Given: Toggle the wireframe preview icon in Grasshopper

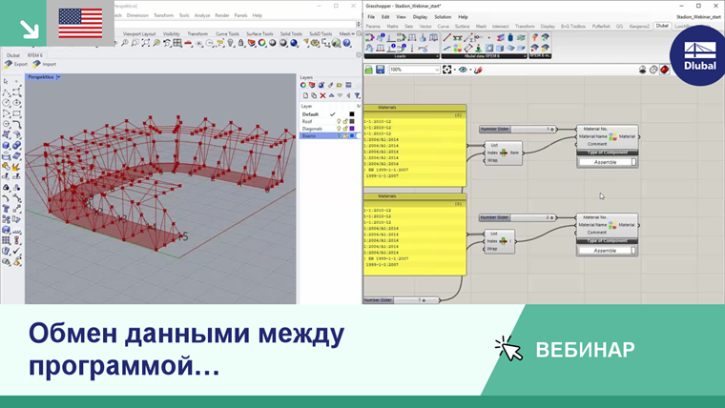Looking at the screenshot, I should [653, 70].
